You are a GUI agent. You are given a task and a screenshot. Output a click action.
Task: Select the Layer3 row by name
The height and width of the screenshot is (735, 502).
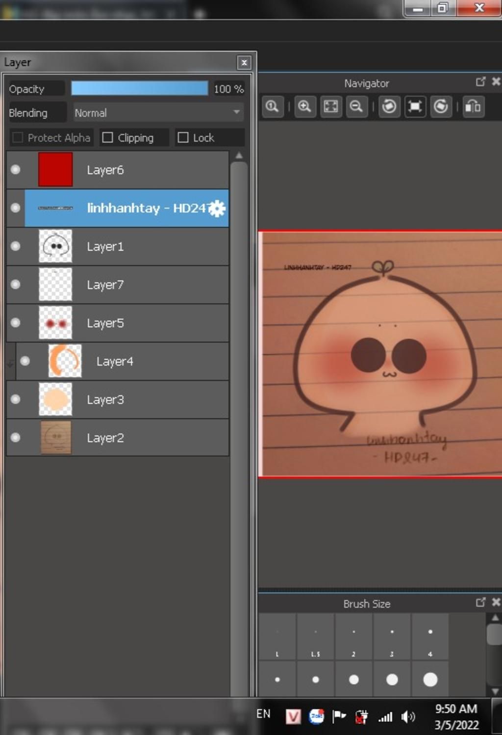click(105, 399)
